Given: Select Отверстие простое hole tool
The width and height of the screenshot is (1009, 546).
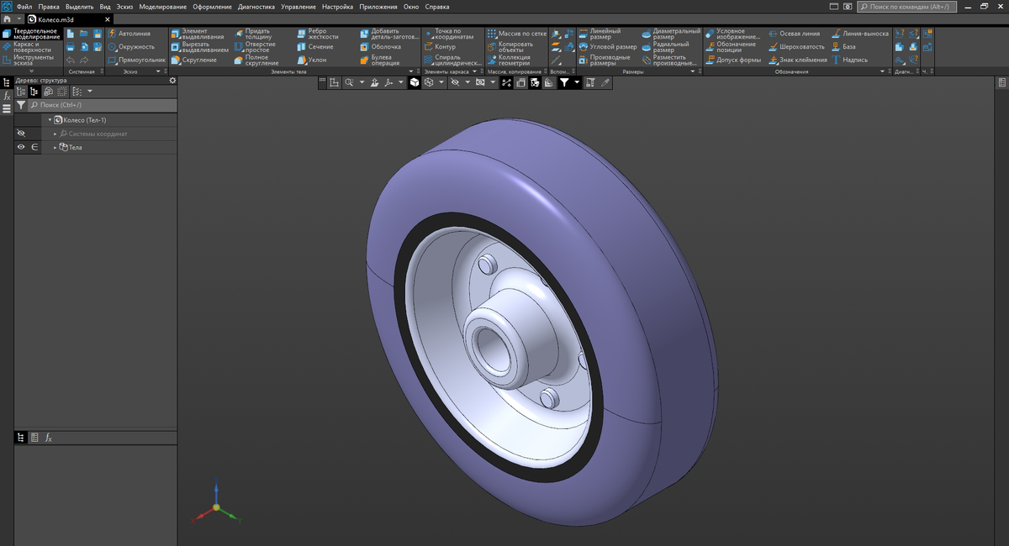Looking at the screenshot, I should pyautogui.click(x=254, y=47).
